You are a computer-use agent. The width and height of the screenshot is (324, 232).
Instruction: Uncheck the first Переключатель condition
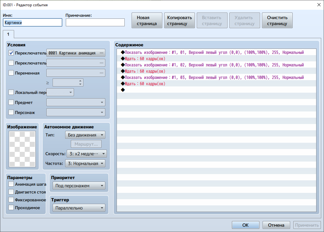click(x=11, y=53)
